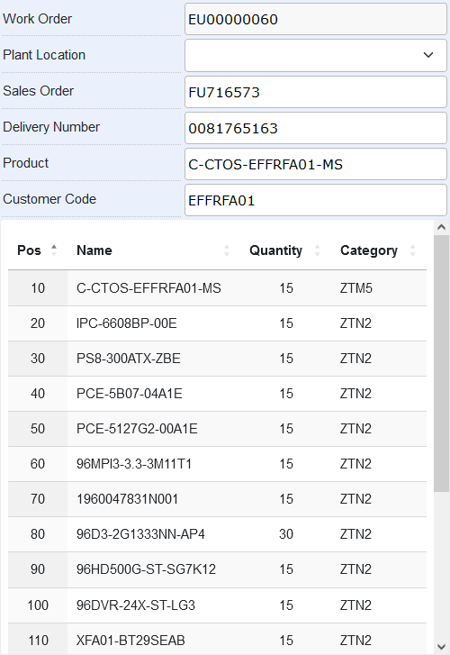The width and height of the screenshot is (450, 655).
Task: Click the scrollbar down arrow
Action: [x=441, y=647]
